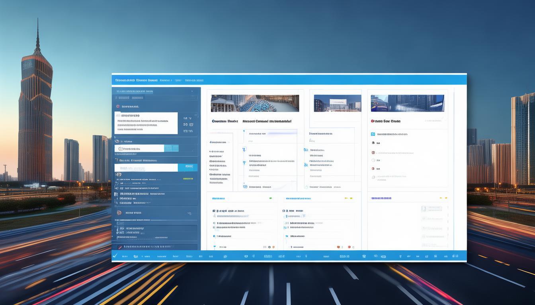This screenshot has height=305, width=535.
Task: Click the red circle icon atop the left sidebar
Action: pyautogui.click(x=118, y=106)
